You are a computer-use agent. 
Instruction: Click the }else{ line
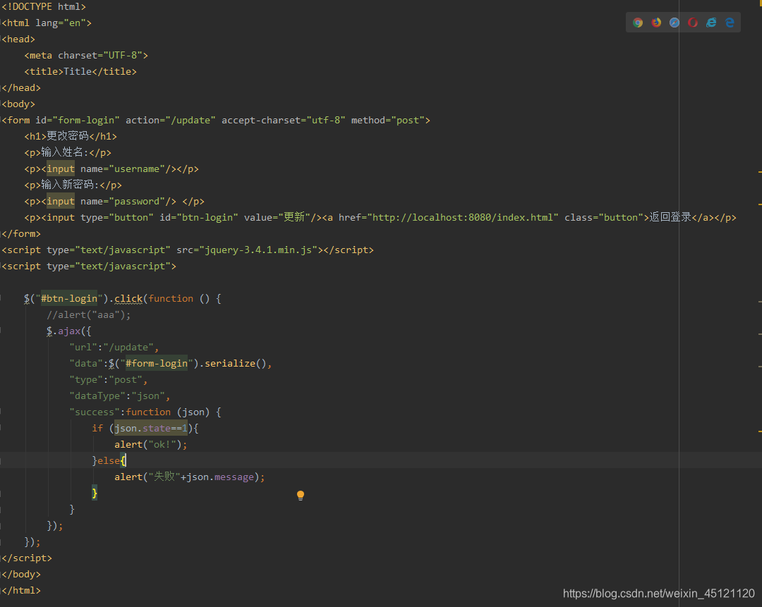[x=109, y=460]
